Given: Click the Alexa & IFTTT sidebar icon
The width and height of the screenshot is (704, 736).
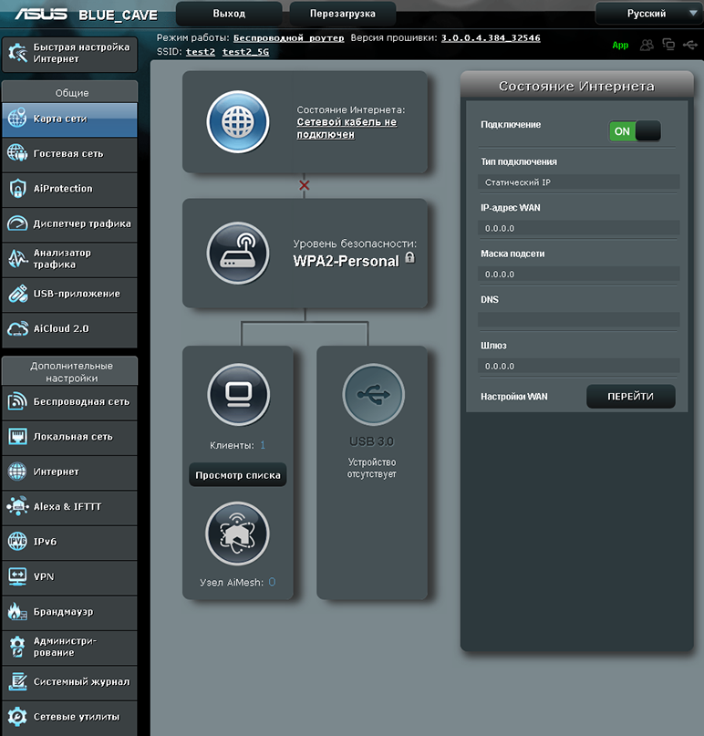Looking at the screenshot, I should coord(17,506).
